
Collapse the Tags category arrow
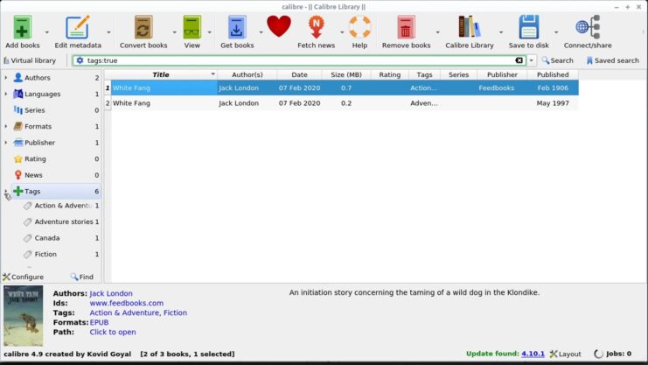[x=6, y=191]
